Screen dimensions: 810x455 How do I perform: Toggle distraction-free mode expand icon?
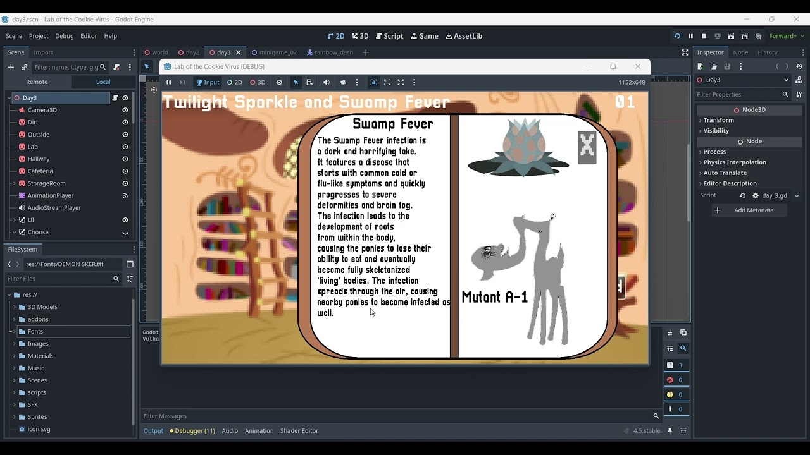point(685,52)
